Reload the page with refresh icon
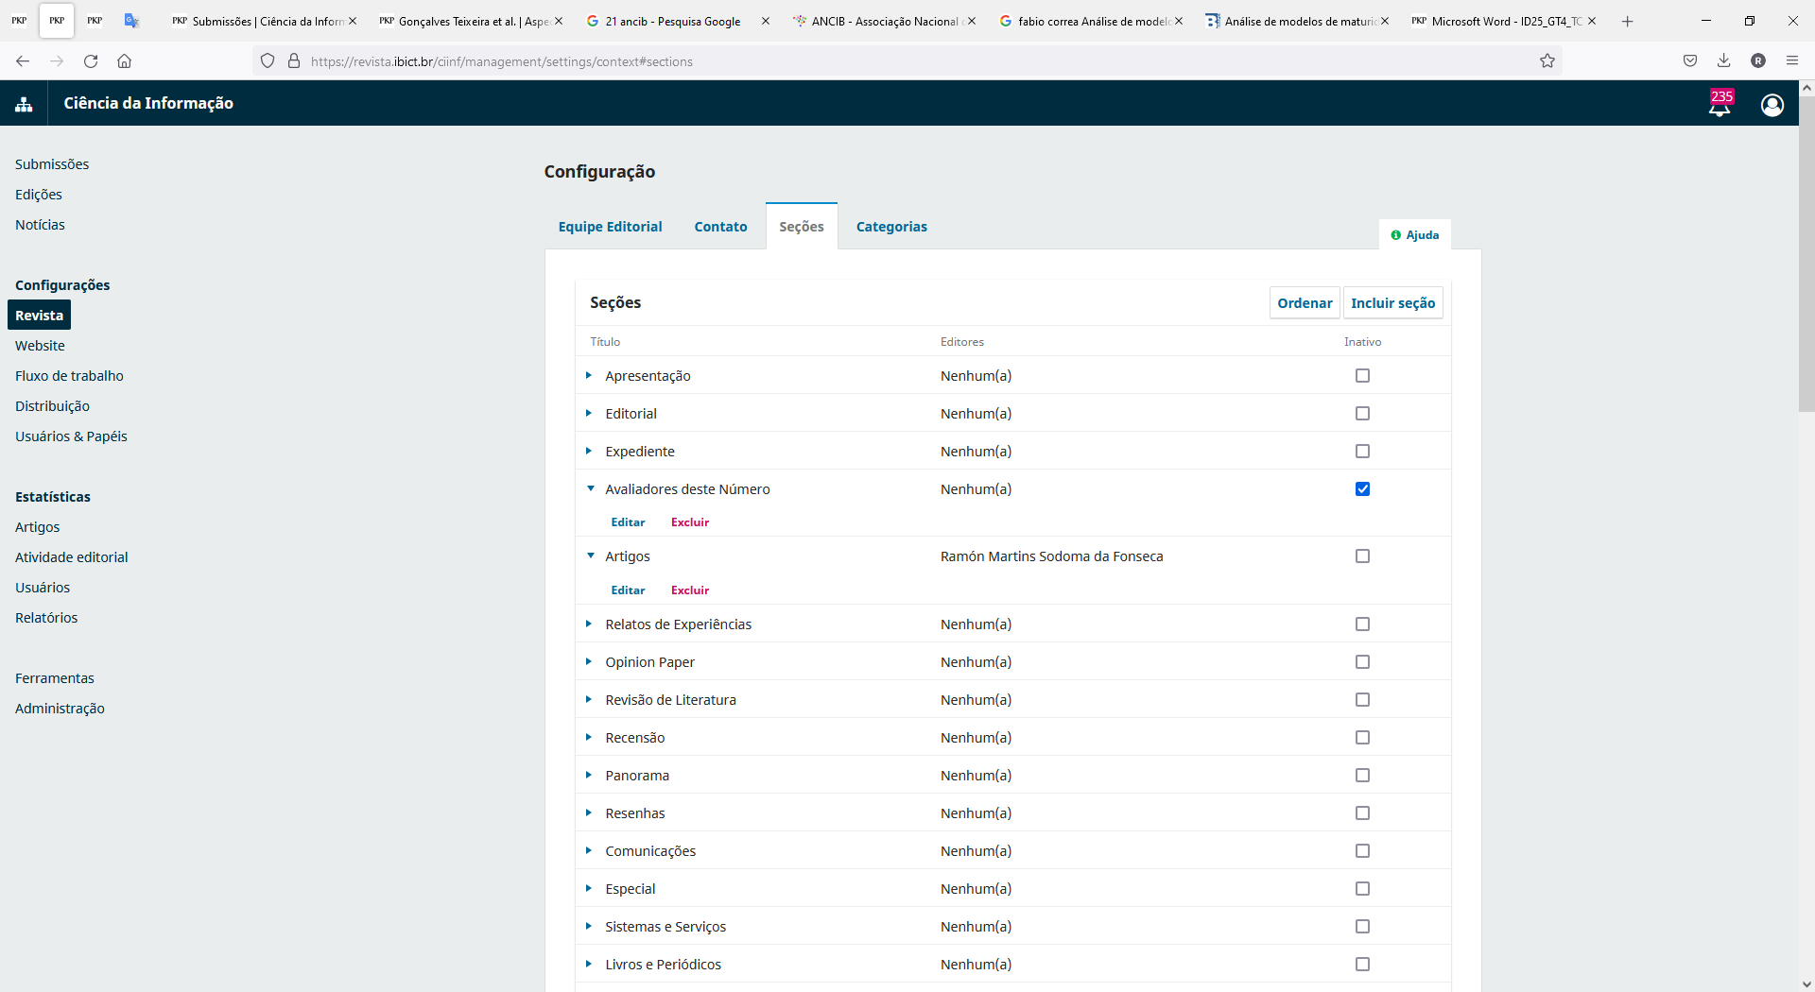1815x992 pixels. pyautogui.click(x=91, y=61)
